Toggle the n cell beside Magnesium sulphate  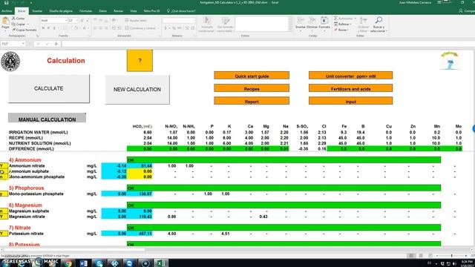[x=4, y=211]
